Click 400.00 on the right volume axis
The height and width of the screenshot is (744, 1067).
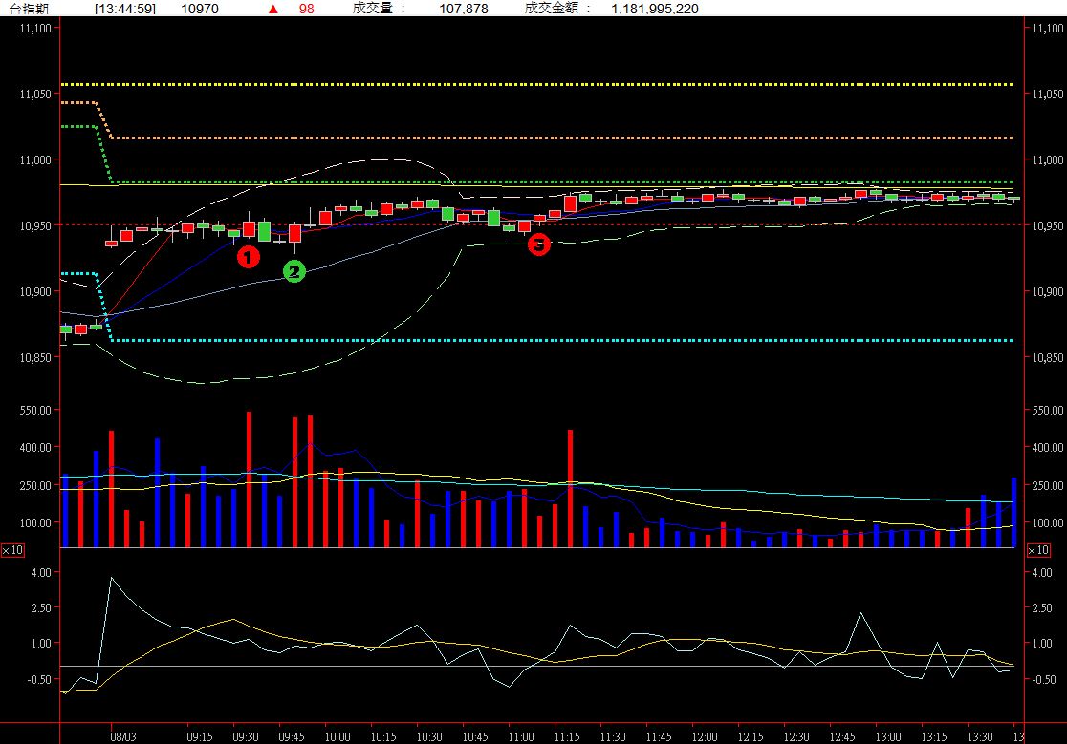[1048, 447]
